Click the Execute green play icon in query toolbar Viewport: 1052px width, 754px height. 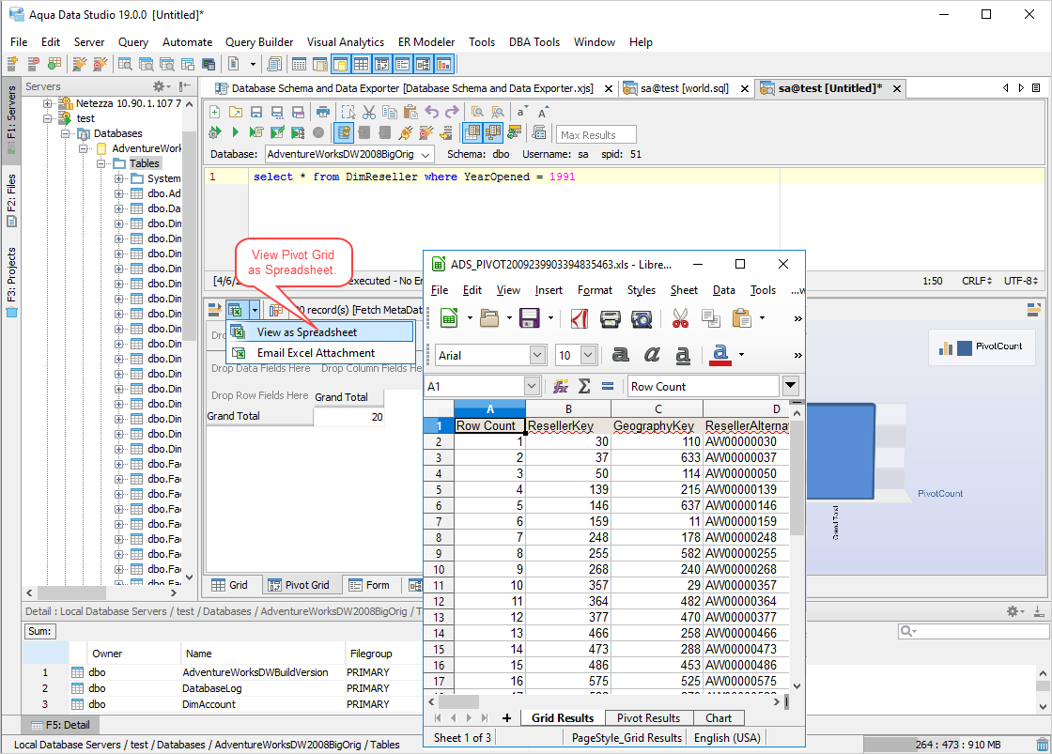(235, 132)
